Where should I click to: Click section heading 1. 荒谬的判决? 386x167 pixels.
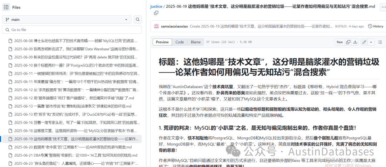point(257,128)
